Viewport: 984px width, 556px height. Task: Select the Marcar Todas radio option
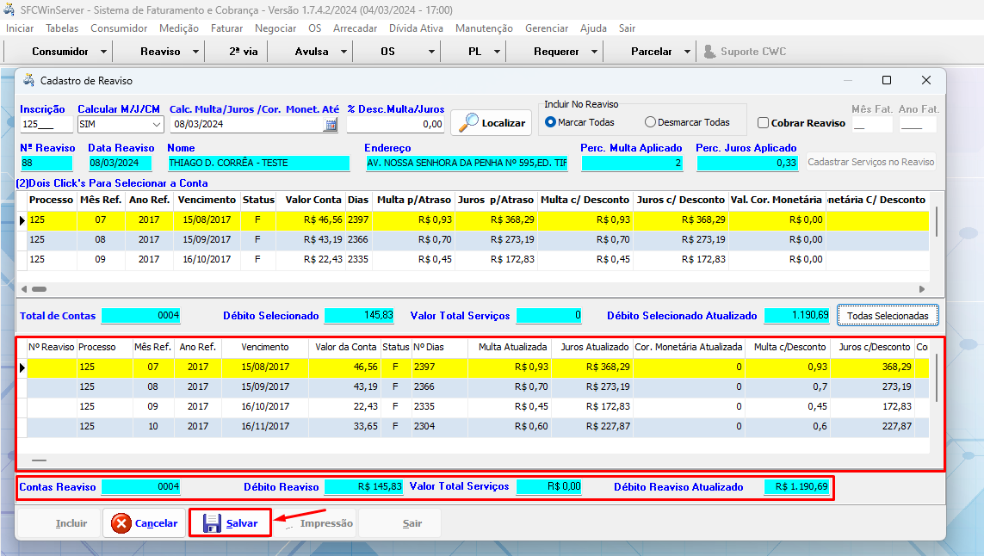(x=551, y=122)
